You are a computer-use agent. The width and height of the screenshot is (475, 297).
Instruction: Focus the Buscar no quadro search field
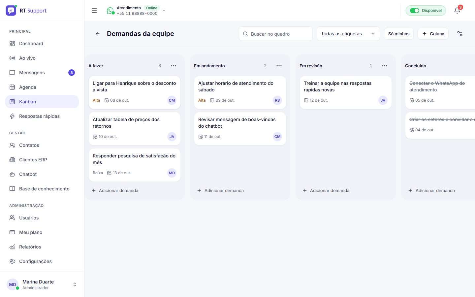click(x=276, y=34)
